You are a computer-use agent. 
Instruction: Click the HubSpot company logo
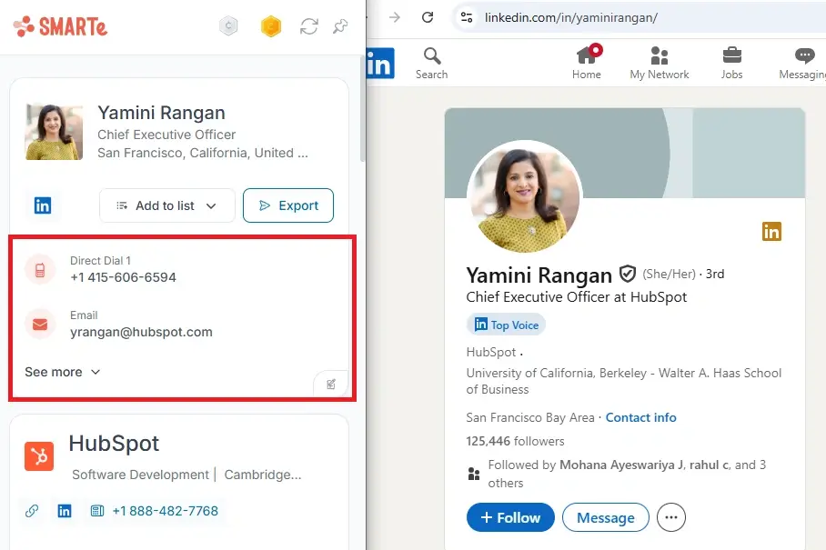click(39, 455)
